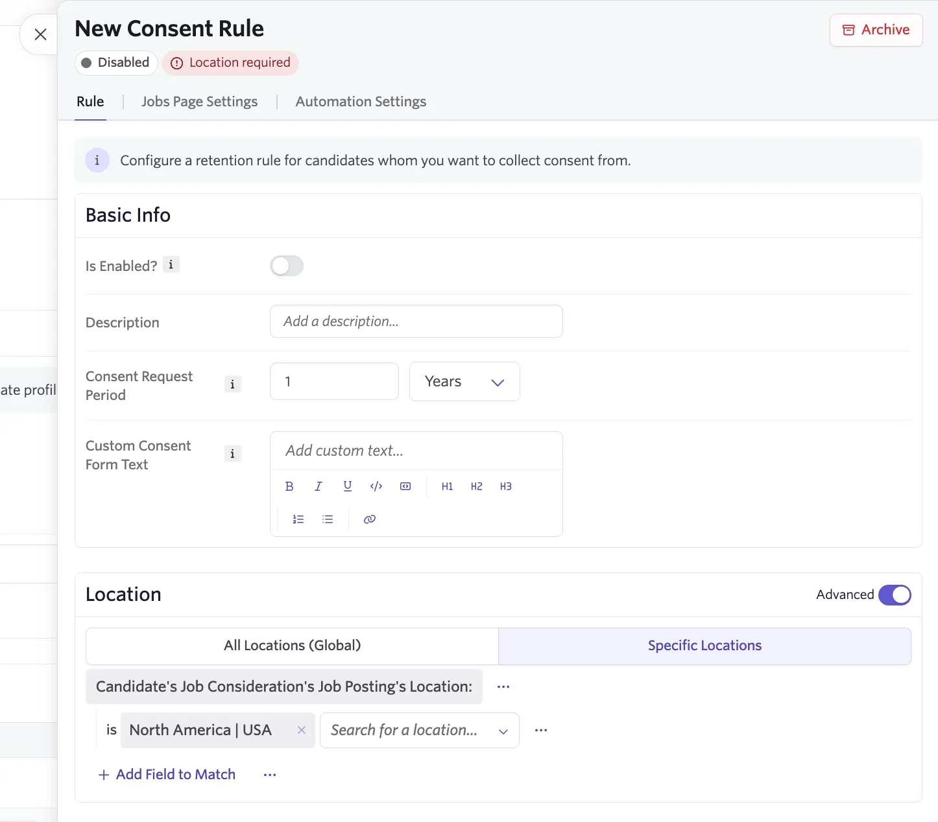Screen dimensions: 938x822
Task: Insert a numbered list
Action: coord(298,519)
